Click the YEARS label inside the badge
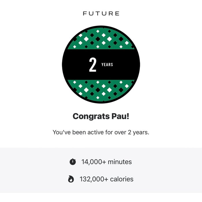This screenshot has height=202, width=202. 107,65
